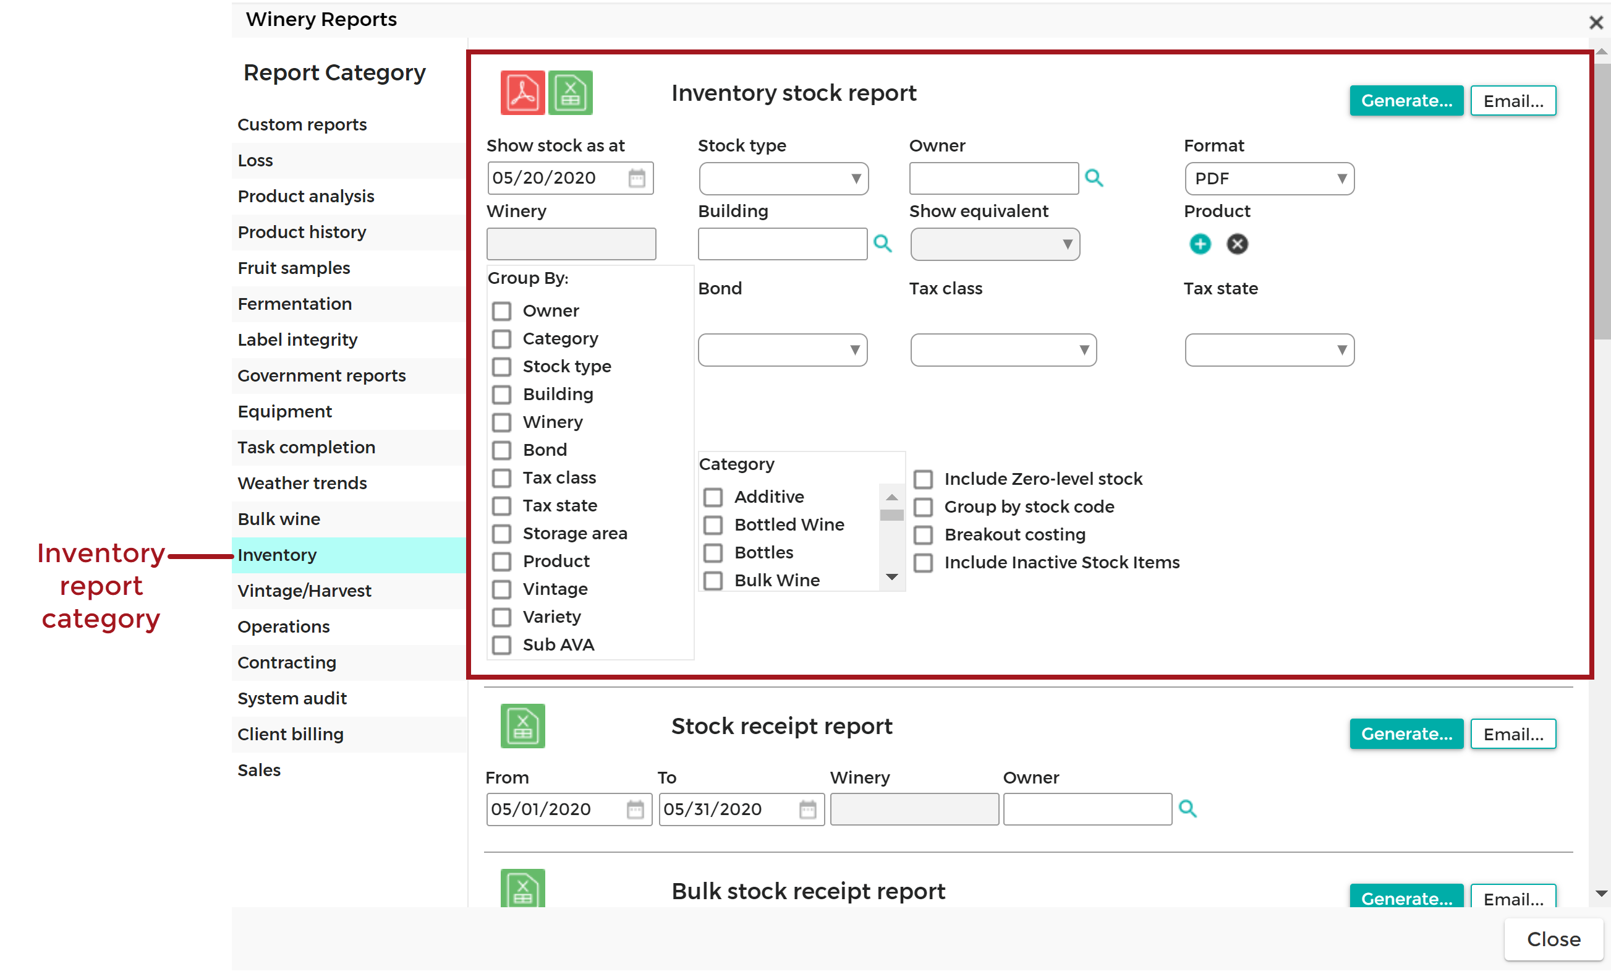Open Government reports category
The width and height of the screenshot is (1611, 974).
tap(349, 375)
